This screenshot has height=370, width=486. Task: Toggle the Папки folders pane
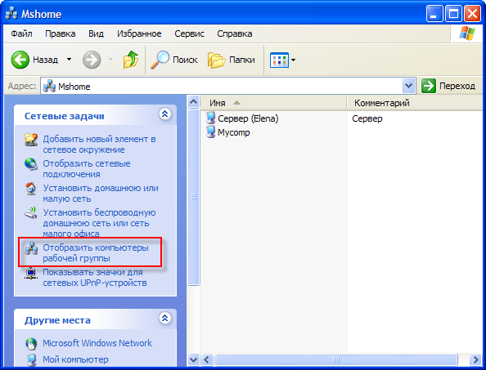(216, 60)
